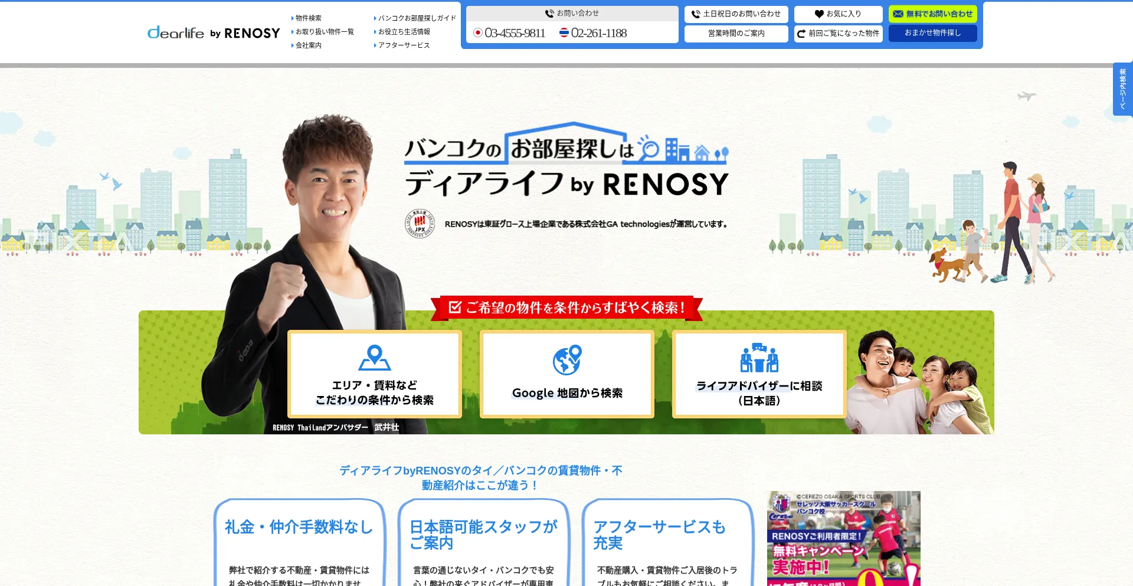Viewport: 1133px width, 586px height.
Task: Click the life advisor consultation icon
Action: coord(759,358)
